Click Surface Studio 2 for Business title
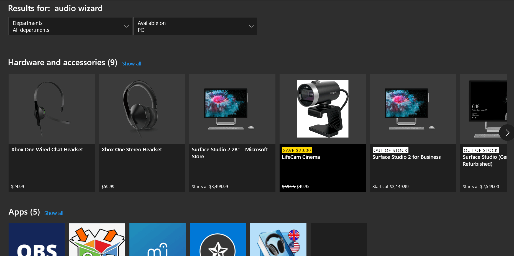 pyautogui.click(x=406, y=157)
